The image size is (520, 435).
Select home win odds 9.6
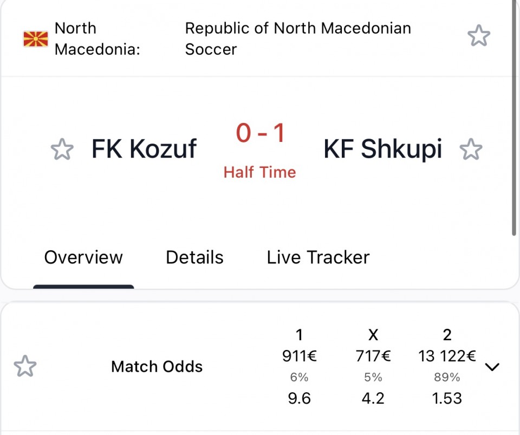point(299,398)
